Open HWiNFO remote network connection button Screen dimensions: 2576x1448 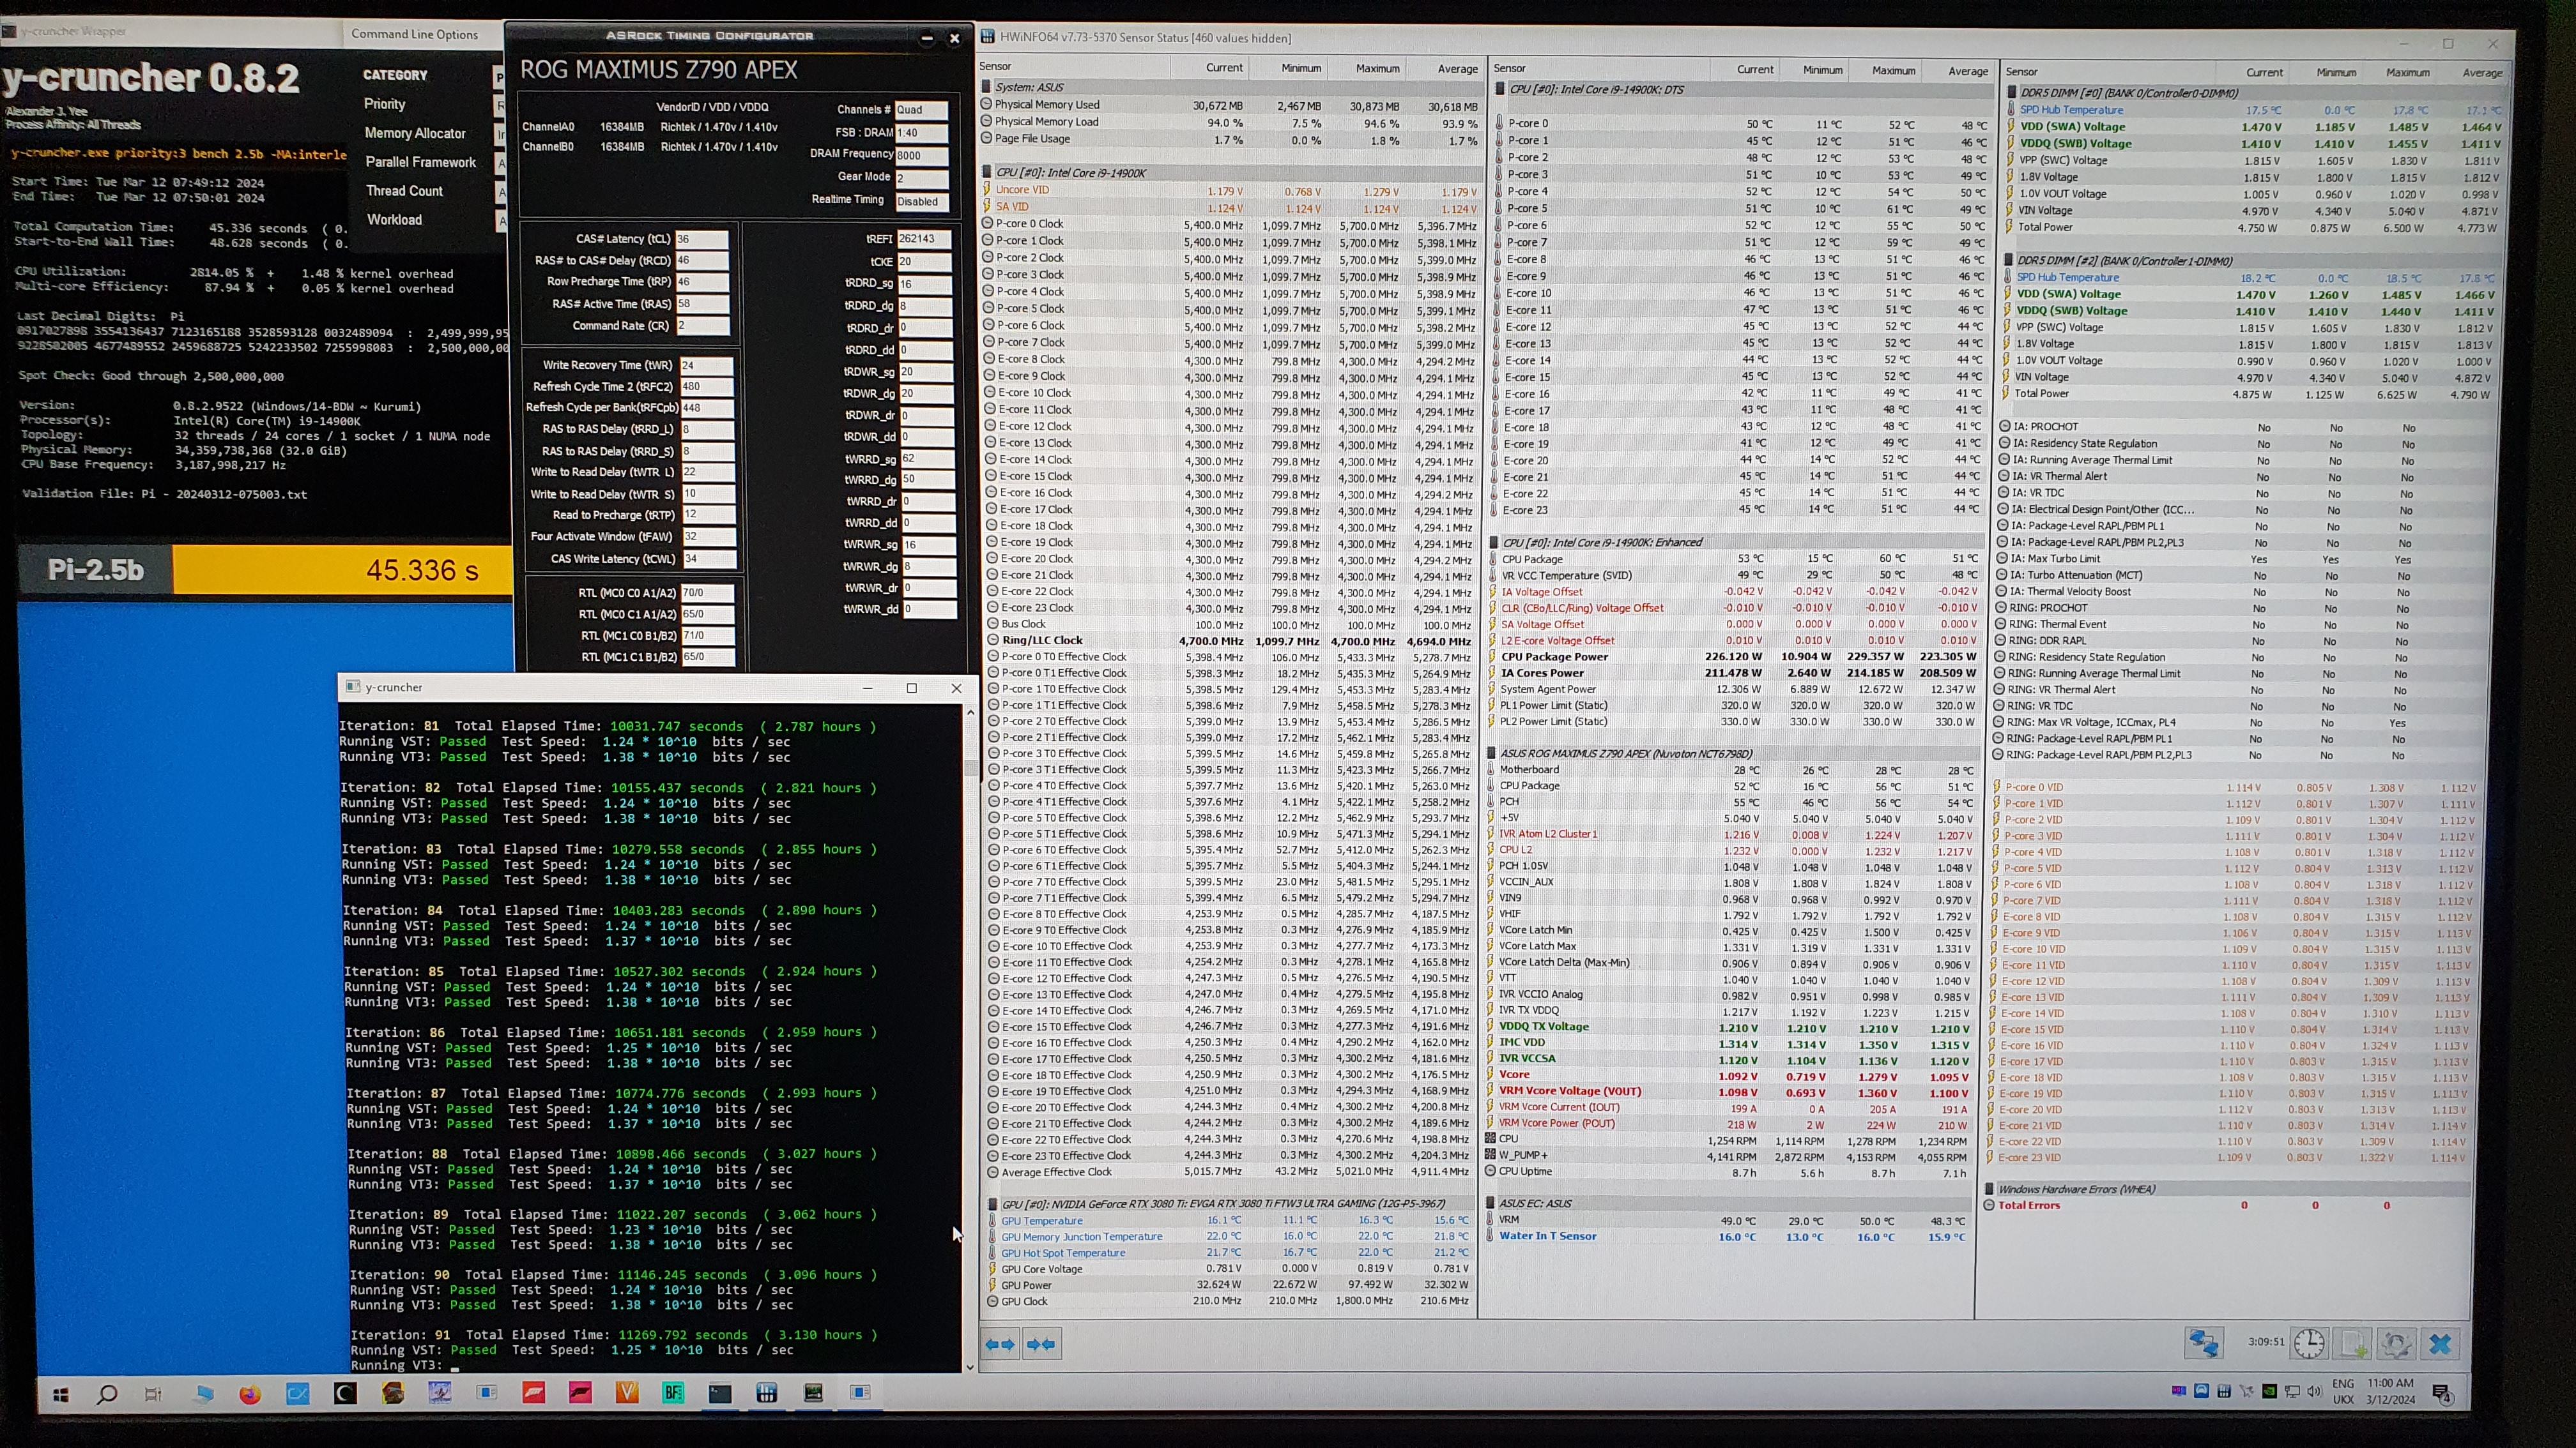2203,1343
